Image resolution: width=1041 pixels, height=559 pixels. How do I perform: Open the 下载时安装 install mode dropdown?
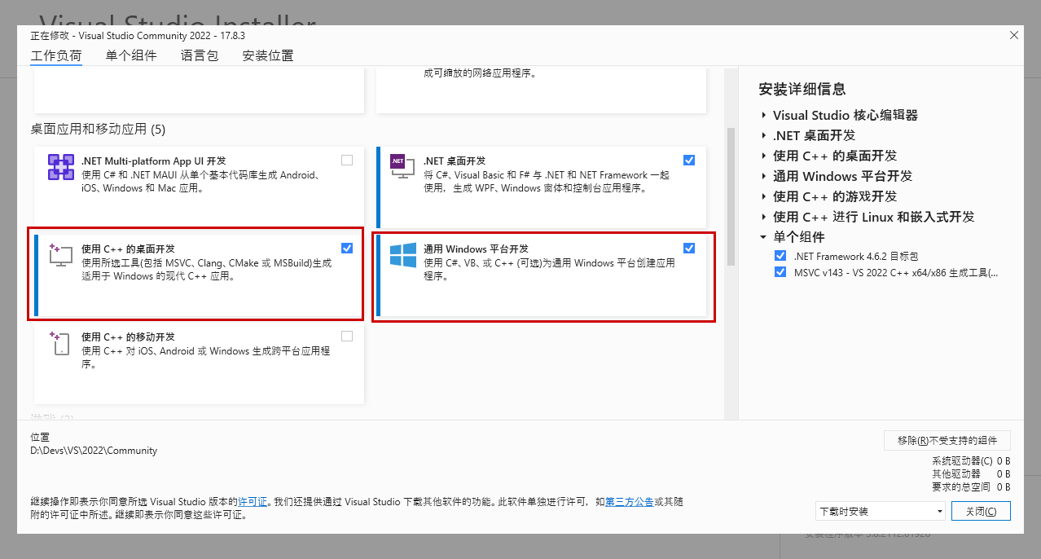click(x=881, y=511)
